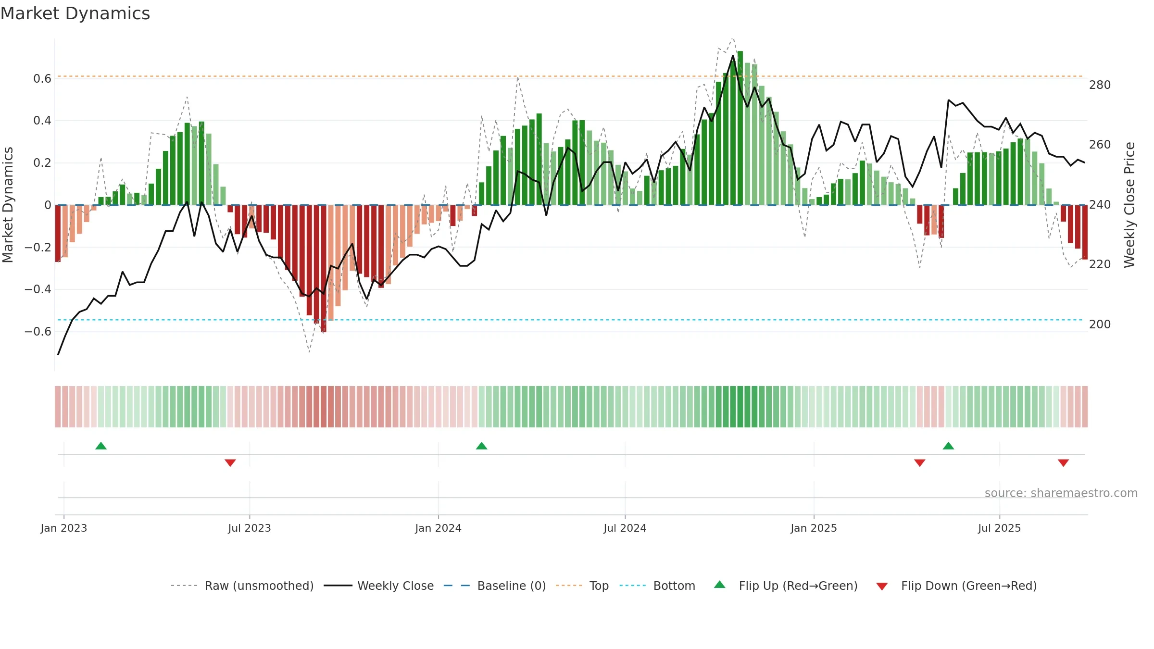The image size is (1154, 649).
Task: Toggle the Bottom legend entry
Action: 657,586
